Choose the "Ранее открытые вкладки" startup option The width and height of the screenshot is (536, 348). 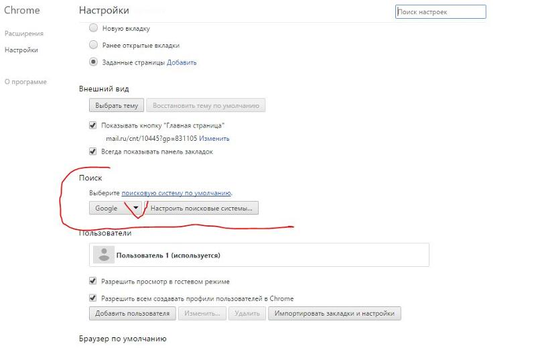(x=93, y=46)
